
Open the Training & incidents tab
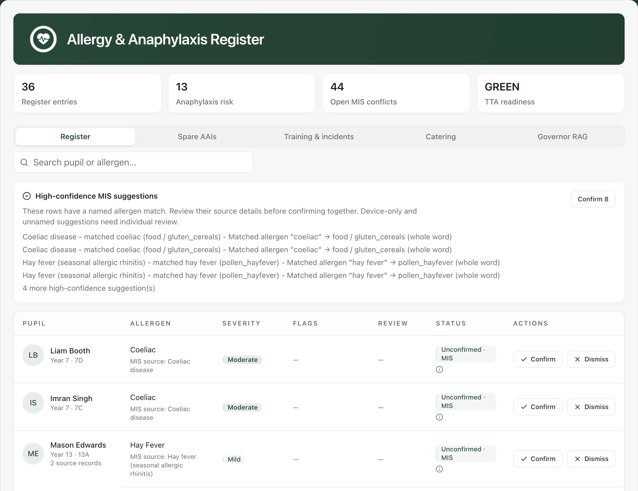pos(319,137)
